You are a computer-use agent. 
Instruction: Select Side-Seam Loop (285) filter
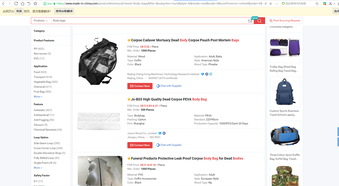tap(47, 143)
